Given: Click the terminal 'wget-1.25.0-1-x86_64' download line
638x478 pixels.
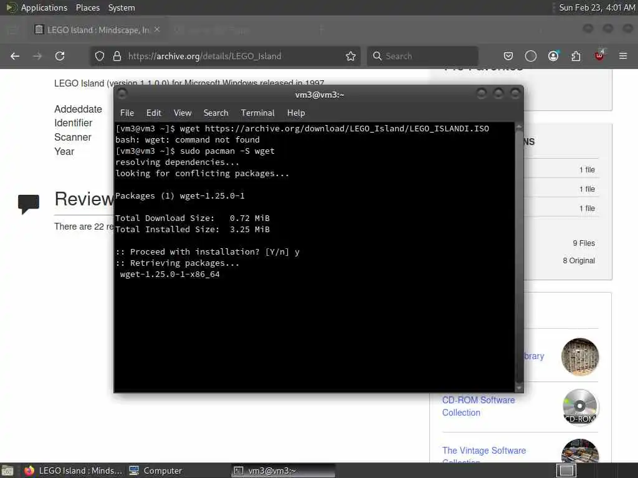Looking at the screenshot, I should [x=169, y=274].
